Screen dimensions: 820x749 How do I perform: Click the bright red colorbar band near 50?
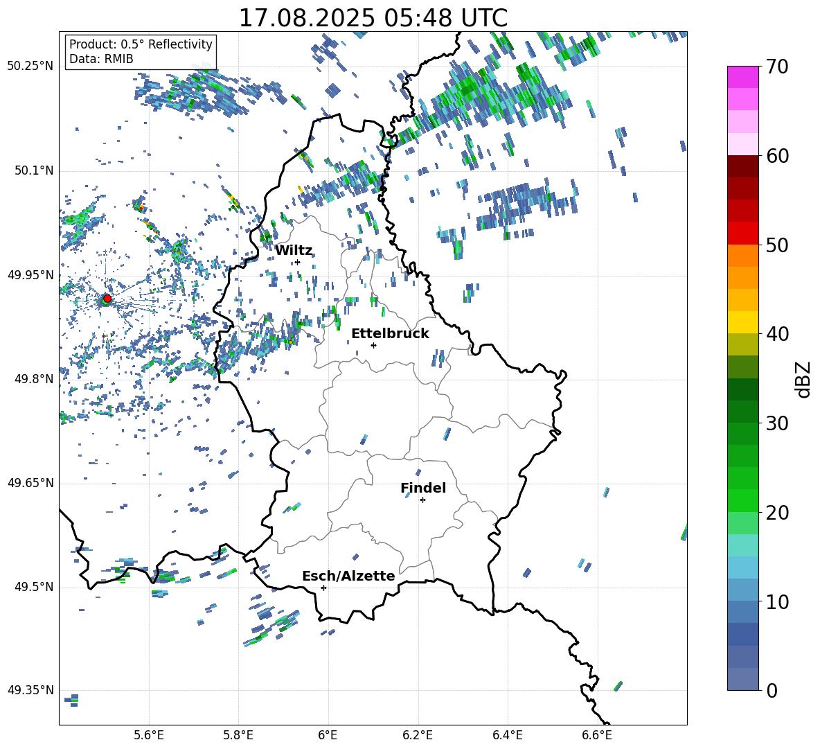coord(742,233)
